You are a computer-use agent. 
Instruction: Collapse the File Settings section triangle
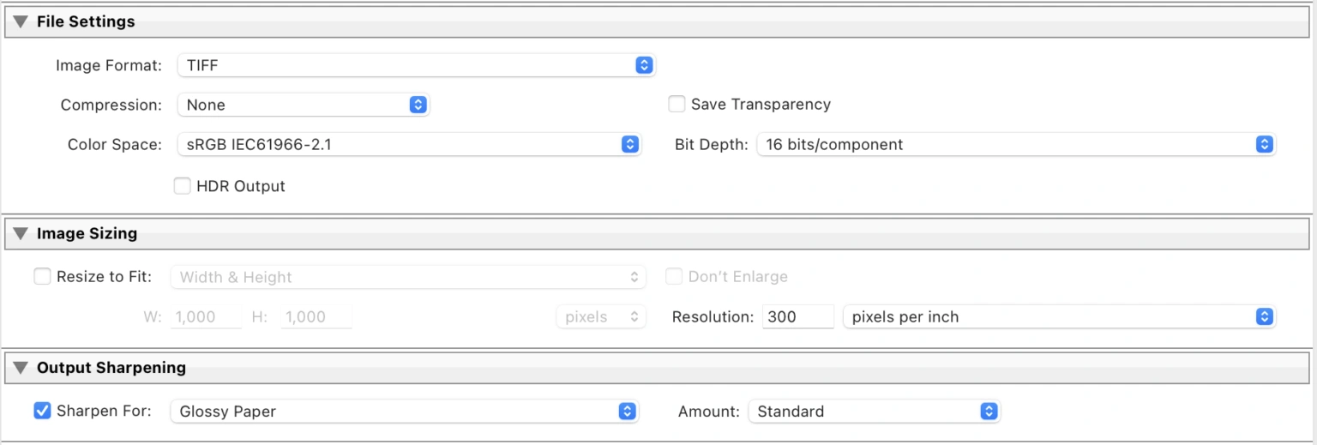pos(21,22)
